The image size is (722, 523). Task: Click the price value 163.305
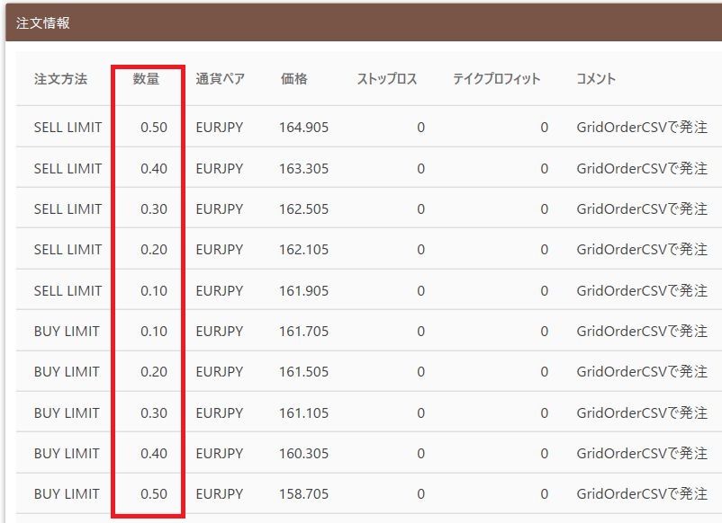(304, 169)
